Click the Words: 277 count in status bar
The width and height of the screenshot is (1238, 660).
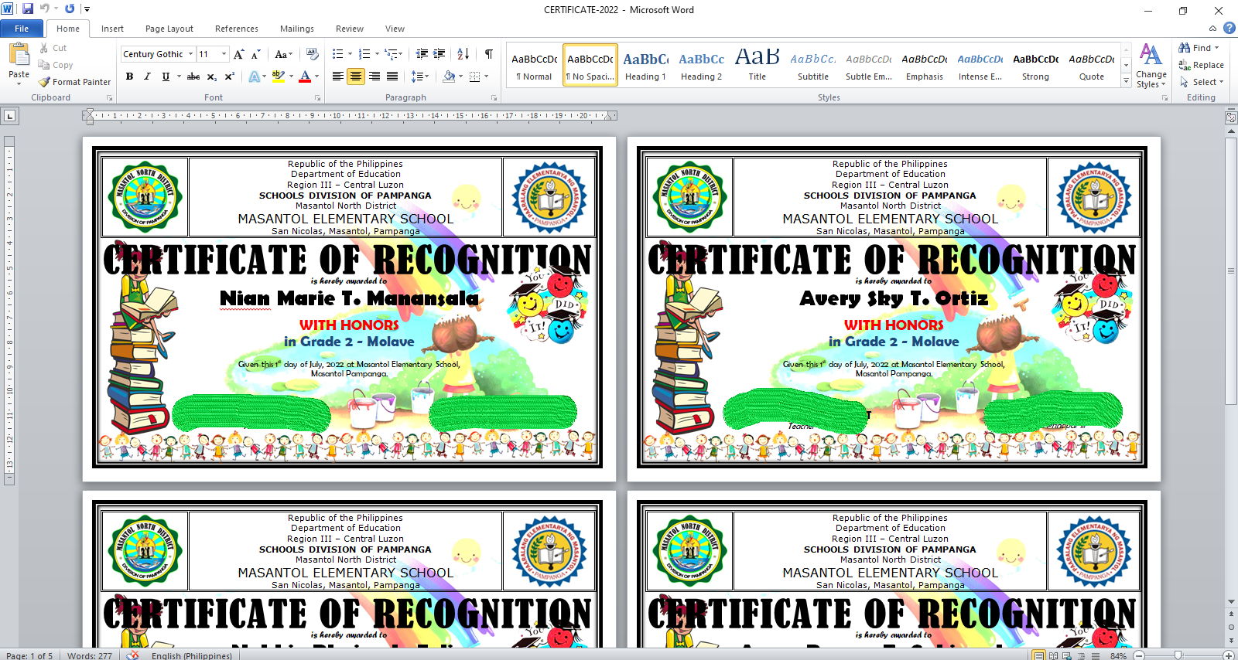coord(90,655)
